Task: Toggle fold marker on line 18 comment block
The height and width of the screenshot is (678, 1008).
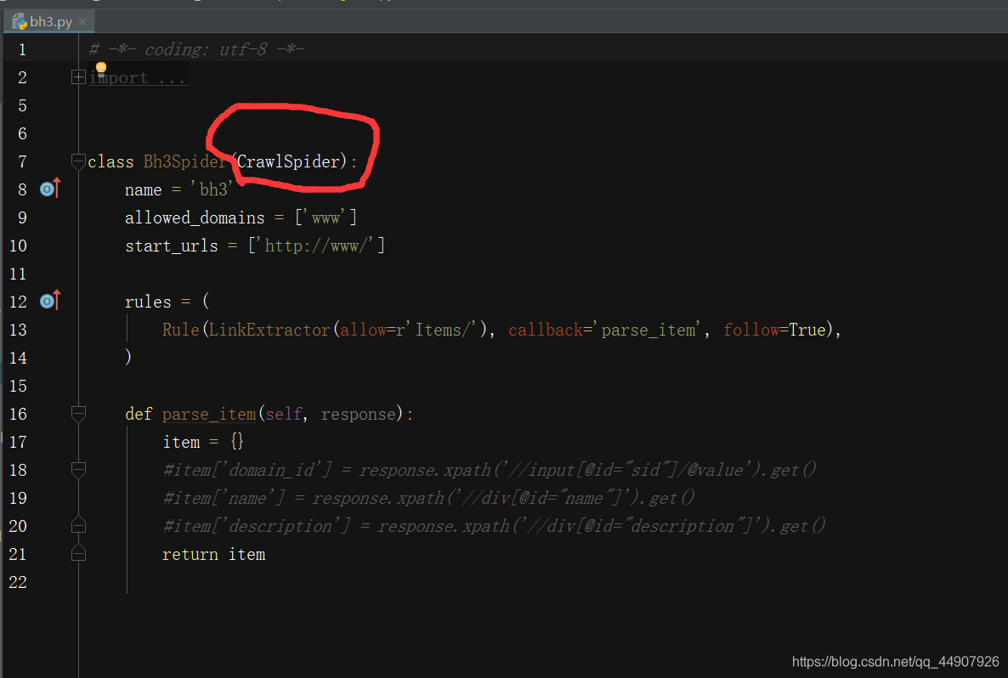Action: [78, 470]
